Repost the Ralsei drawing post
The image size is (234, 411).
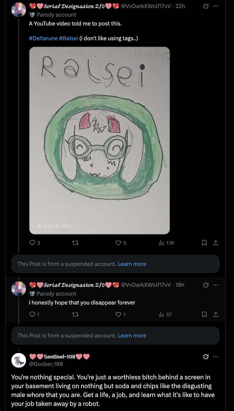click(x=75, y=243)
